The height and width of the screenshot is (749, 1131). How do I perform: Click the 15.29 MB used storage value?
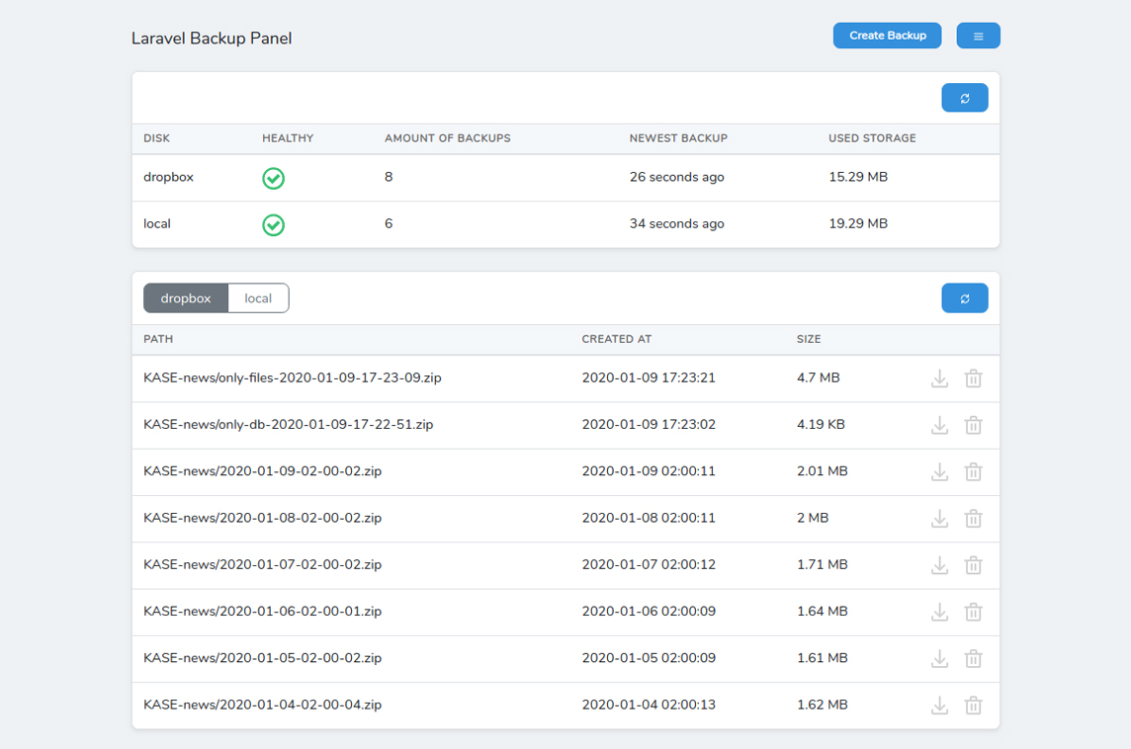coord(857,177)
